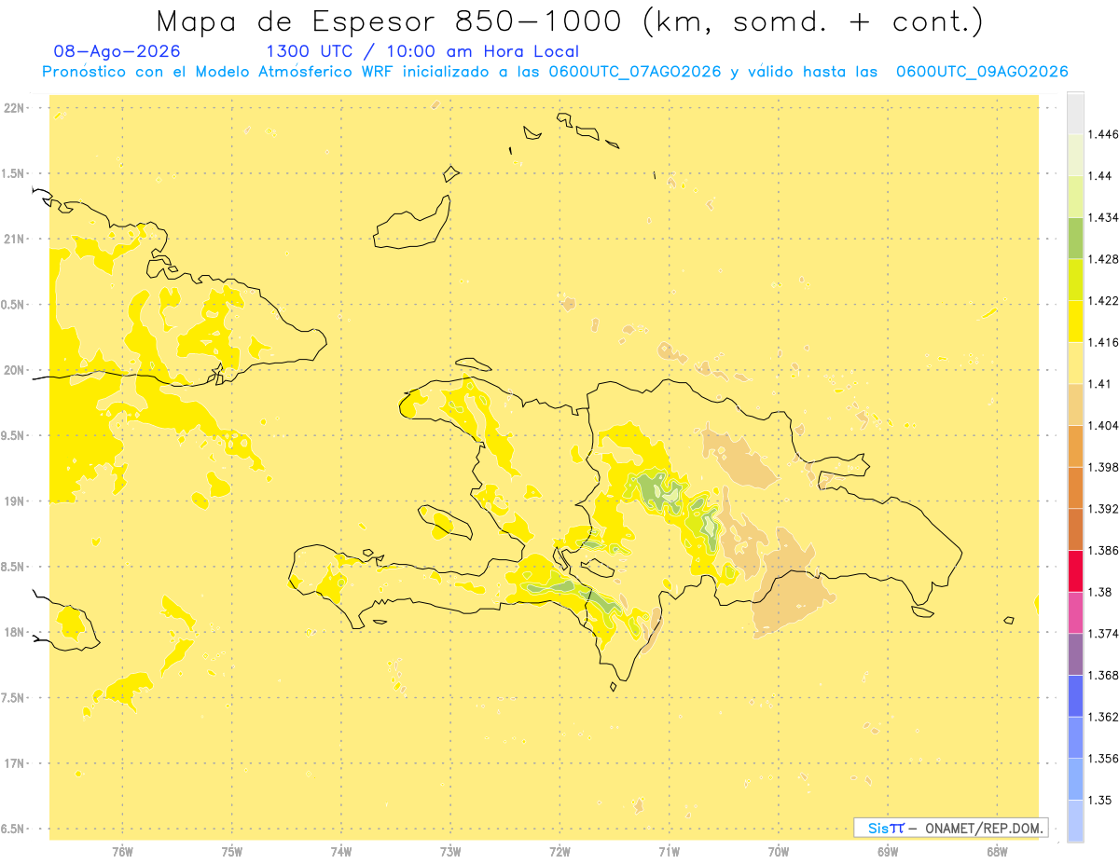Click the legend value 1.404

[1103, 425]
